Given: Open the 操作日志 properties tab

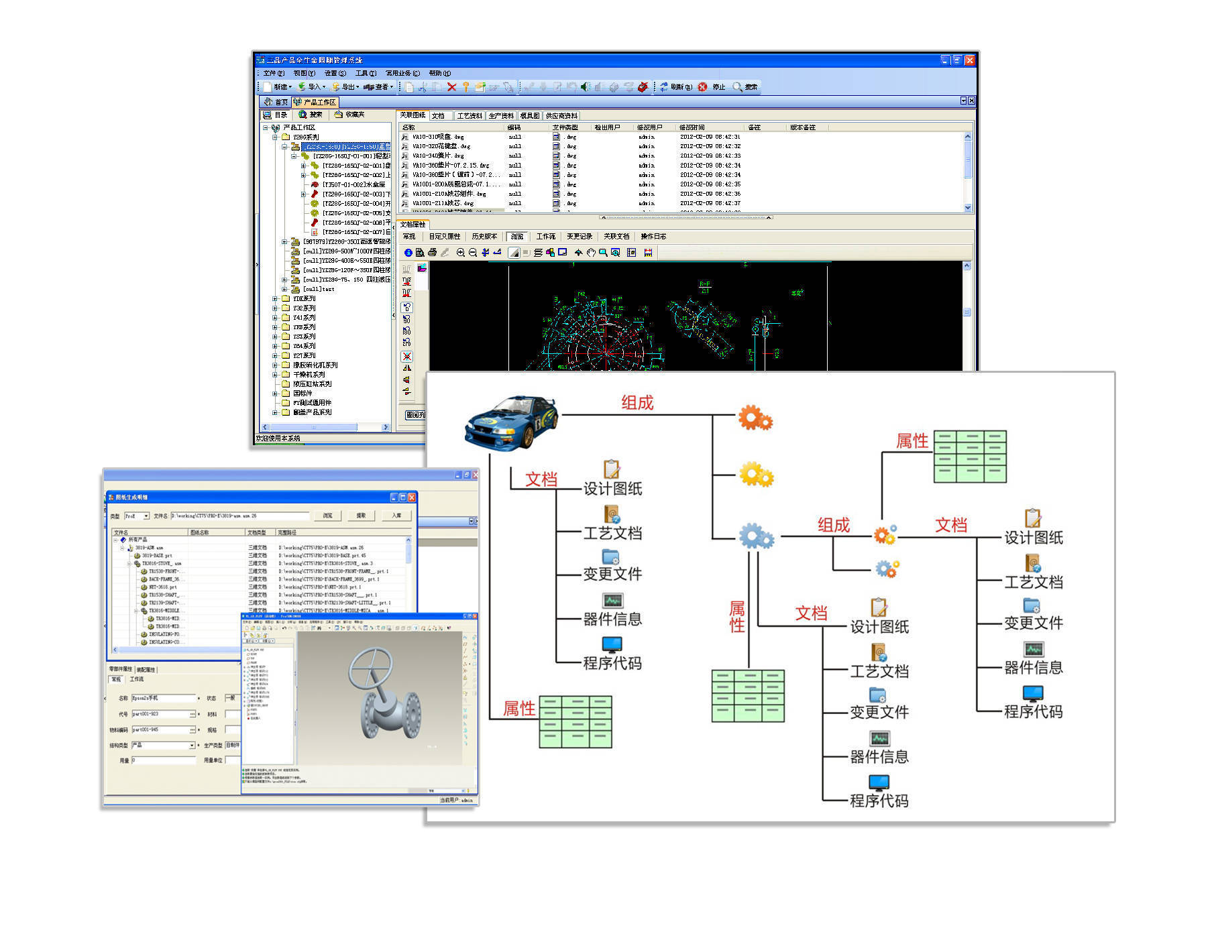Looking at the screenshot, I should pyautogui.click(x=653, y=237).
